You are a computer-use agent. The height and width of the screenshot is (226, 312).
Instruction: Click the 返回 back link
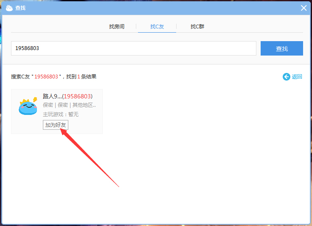coord(297,76)
